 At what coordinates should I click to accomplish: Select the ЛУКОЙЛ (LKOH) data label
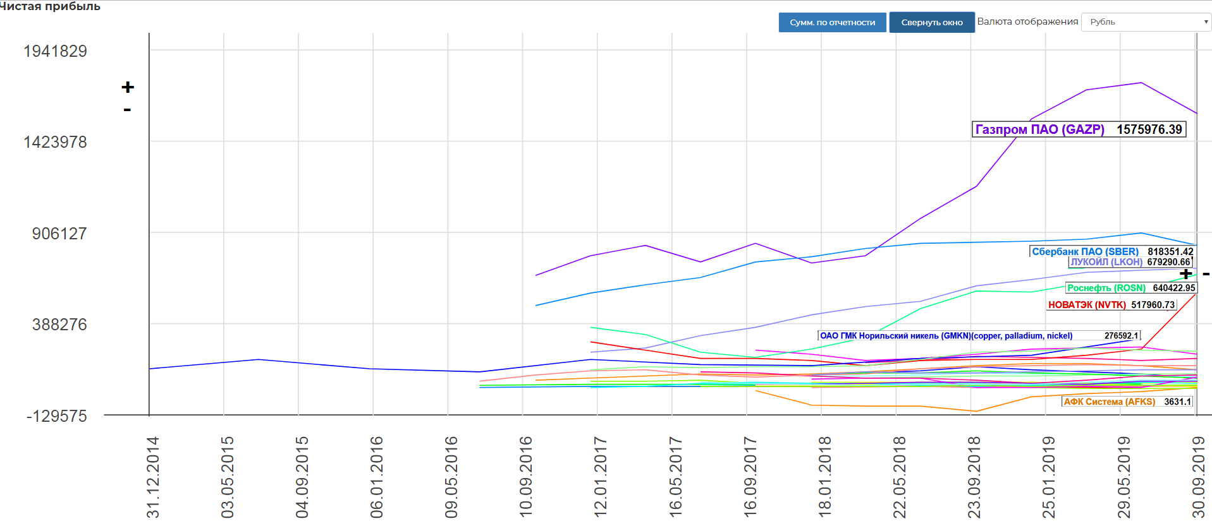(x=1130, y=262)
